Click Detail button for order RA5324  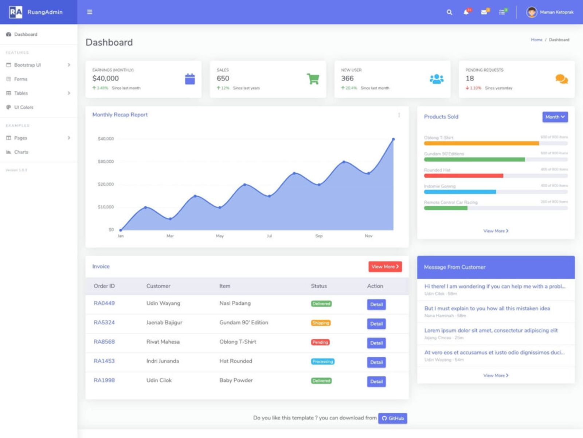point(376,324)
